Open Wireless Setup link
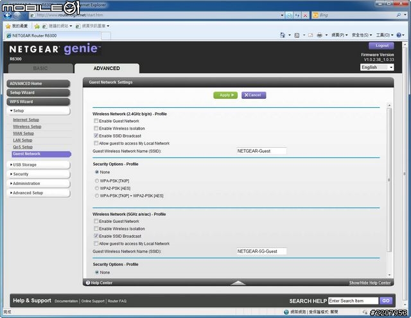Image resolution: width=411 pixels, height=318 pixels. 27,127
